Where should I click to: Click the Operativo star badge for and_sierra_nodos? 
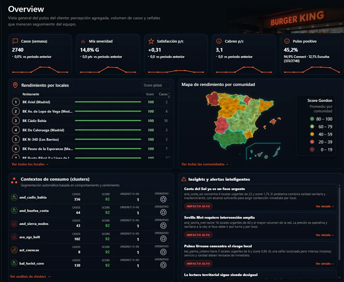(163, 225)
